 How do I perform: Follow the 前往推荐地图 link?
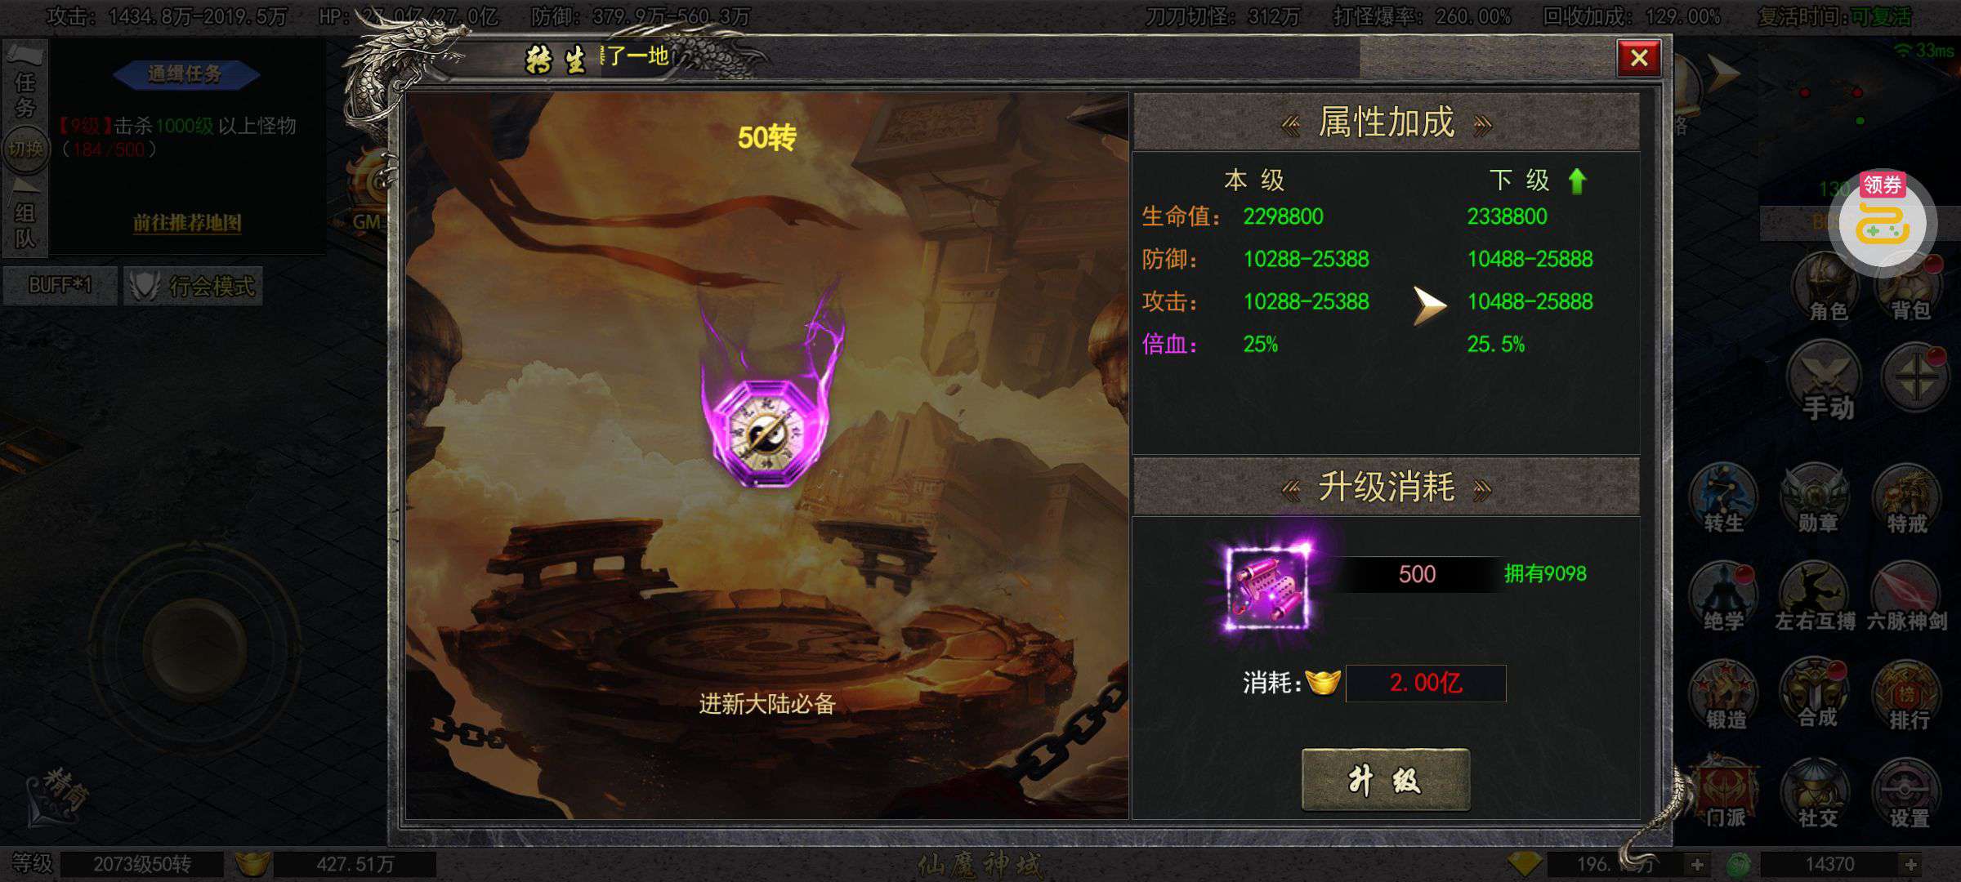[x=187, y=223]
